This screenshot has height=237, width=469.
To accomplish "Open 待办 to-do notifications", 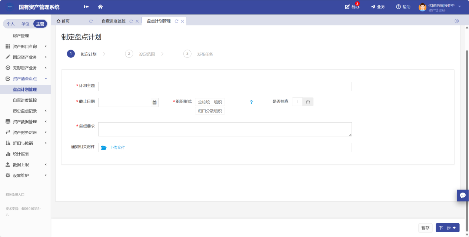I will coord(352,7).
